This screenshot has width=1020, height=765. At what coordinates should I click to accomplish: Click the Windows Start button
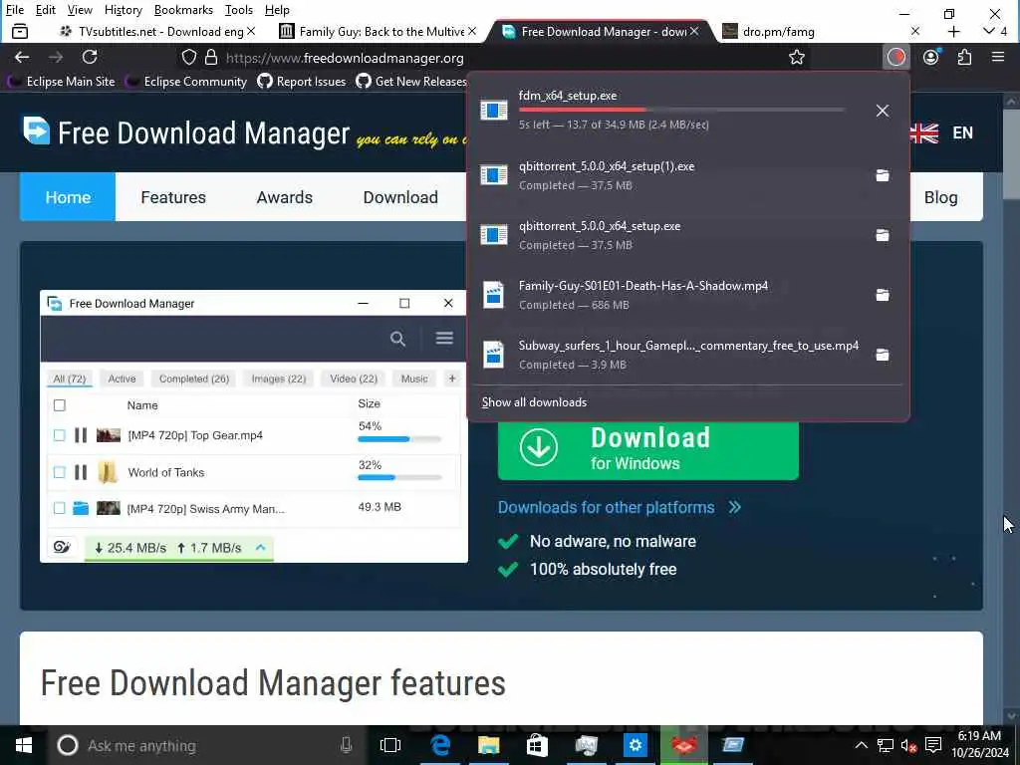click(x=24, y=745)
